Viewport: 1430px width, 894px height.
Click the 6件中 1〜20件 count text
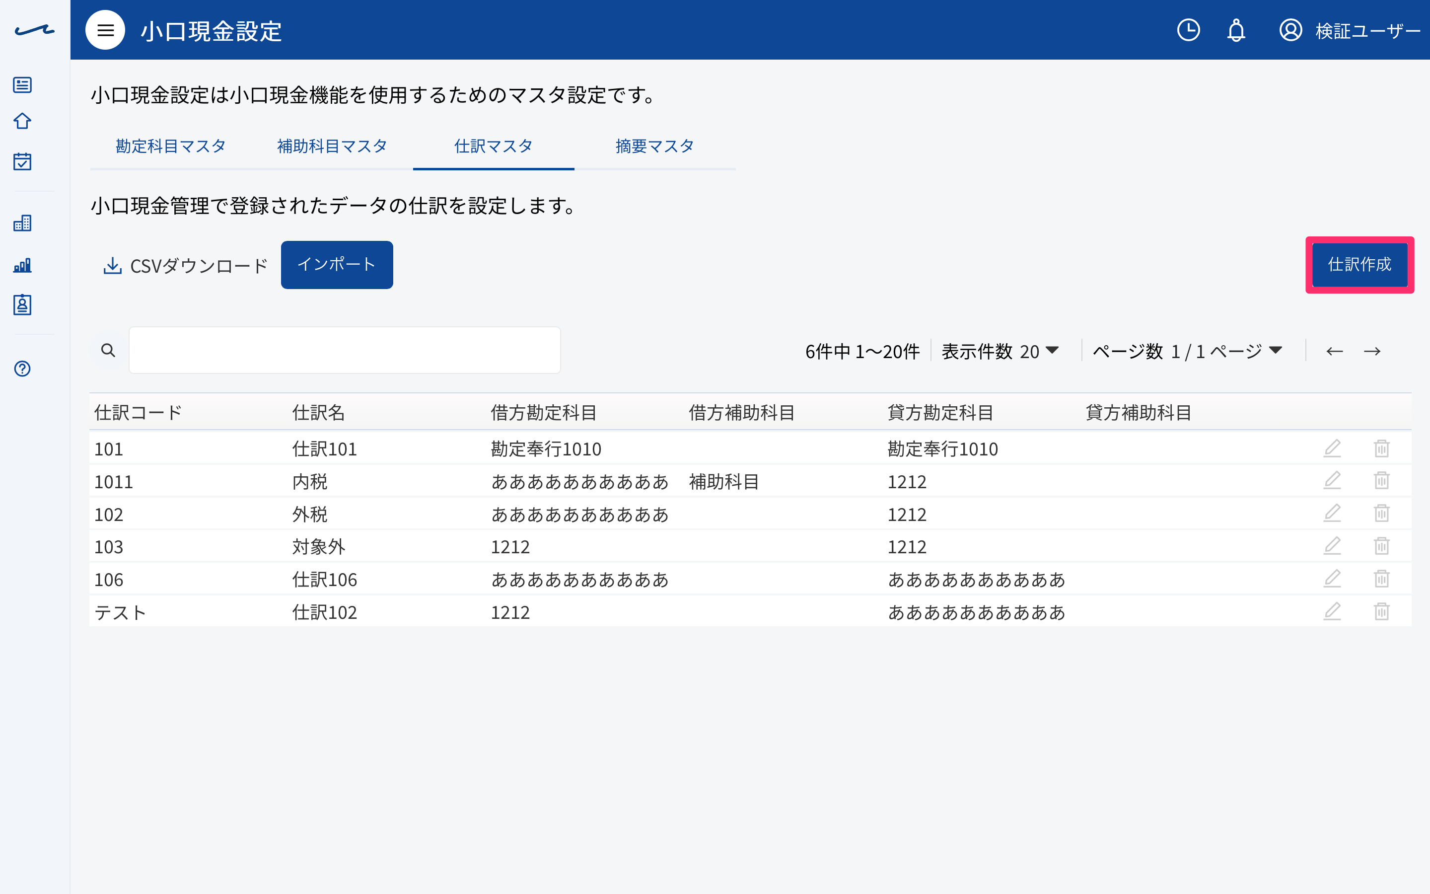pyautogui.click(x=862, y=351)
